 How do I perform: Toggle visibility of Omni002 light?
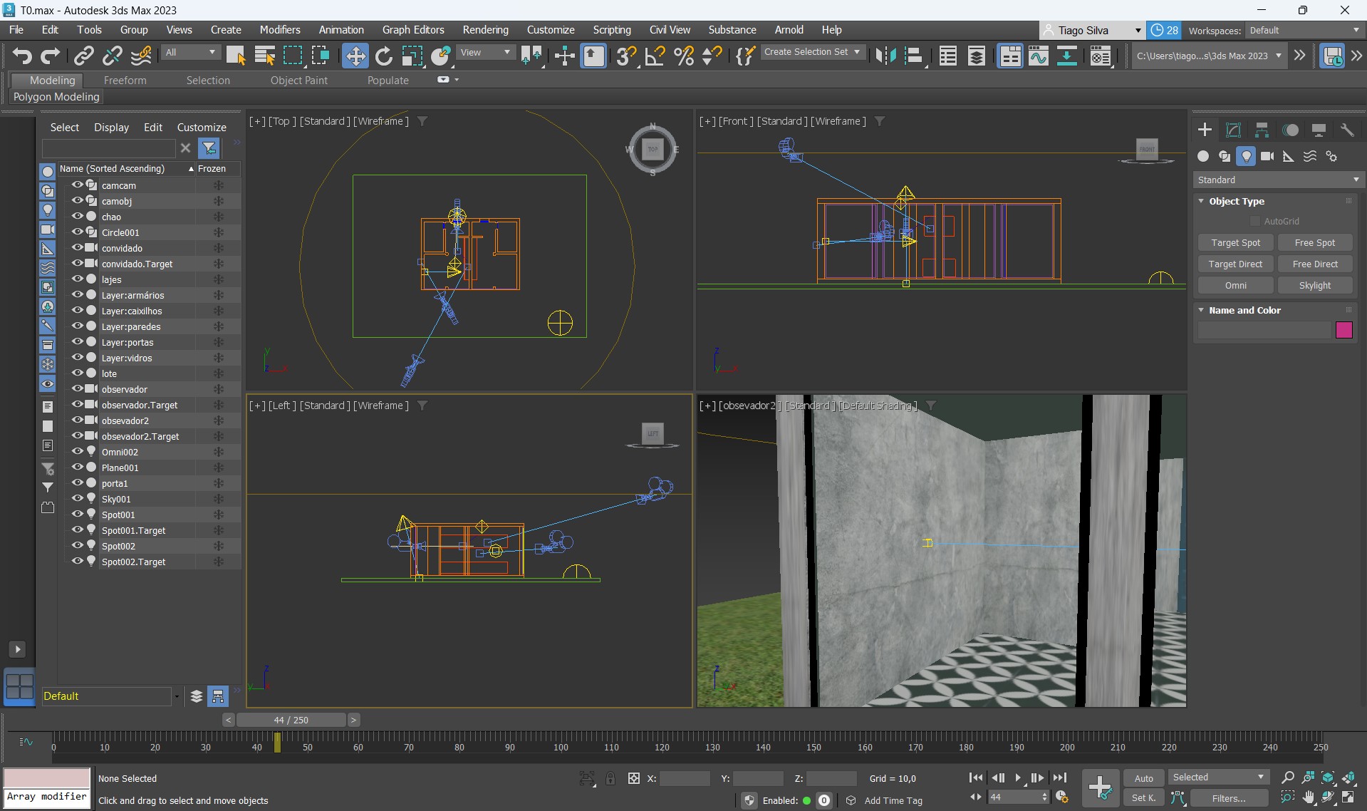pos(77,452)
